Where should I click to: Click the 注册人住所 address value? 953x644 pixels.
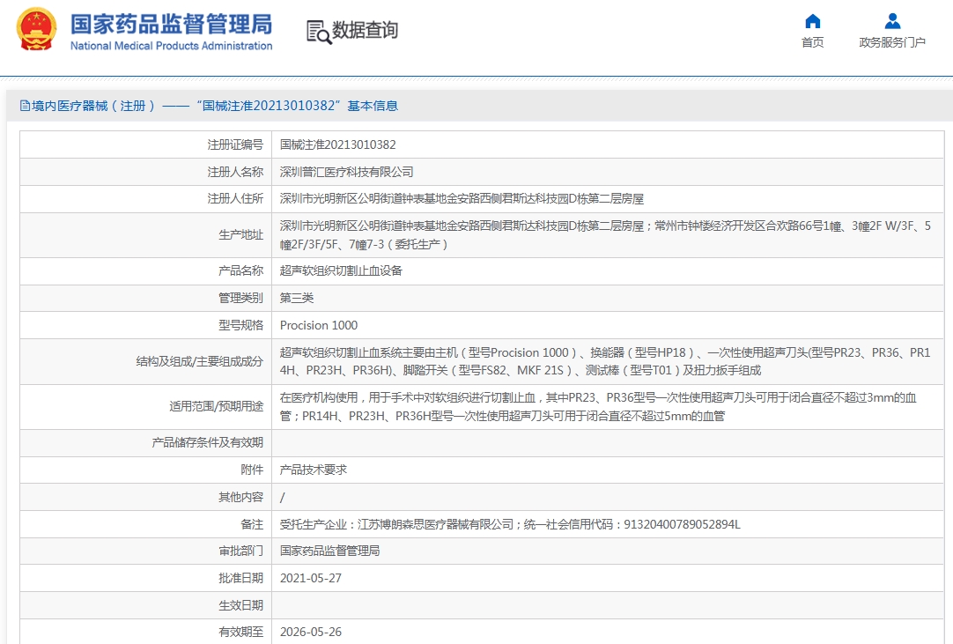coord(462,199)
